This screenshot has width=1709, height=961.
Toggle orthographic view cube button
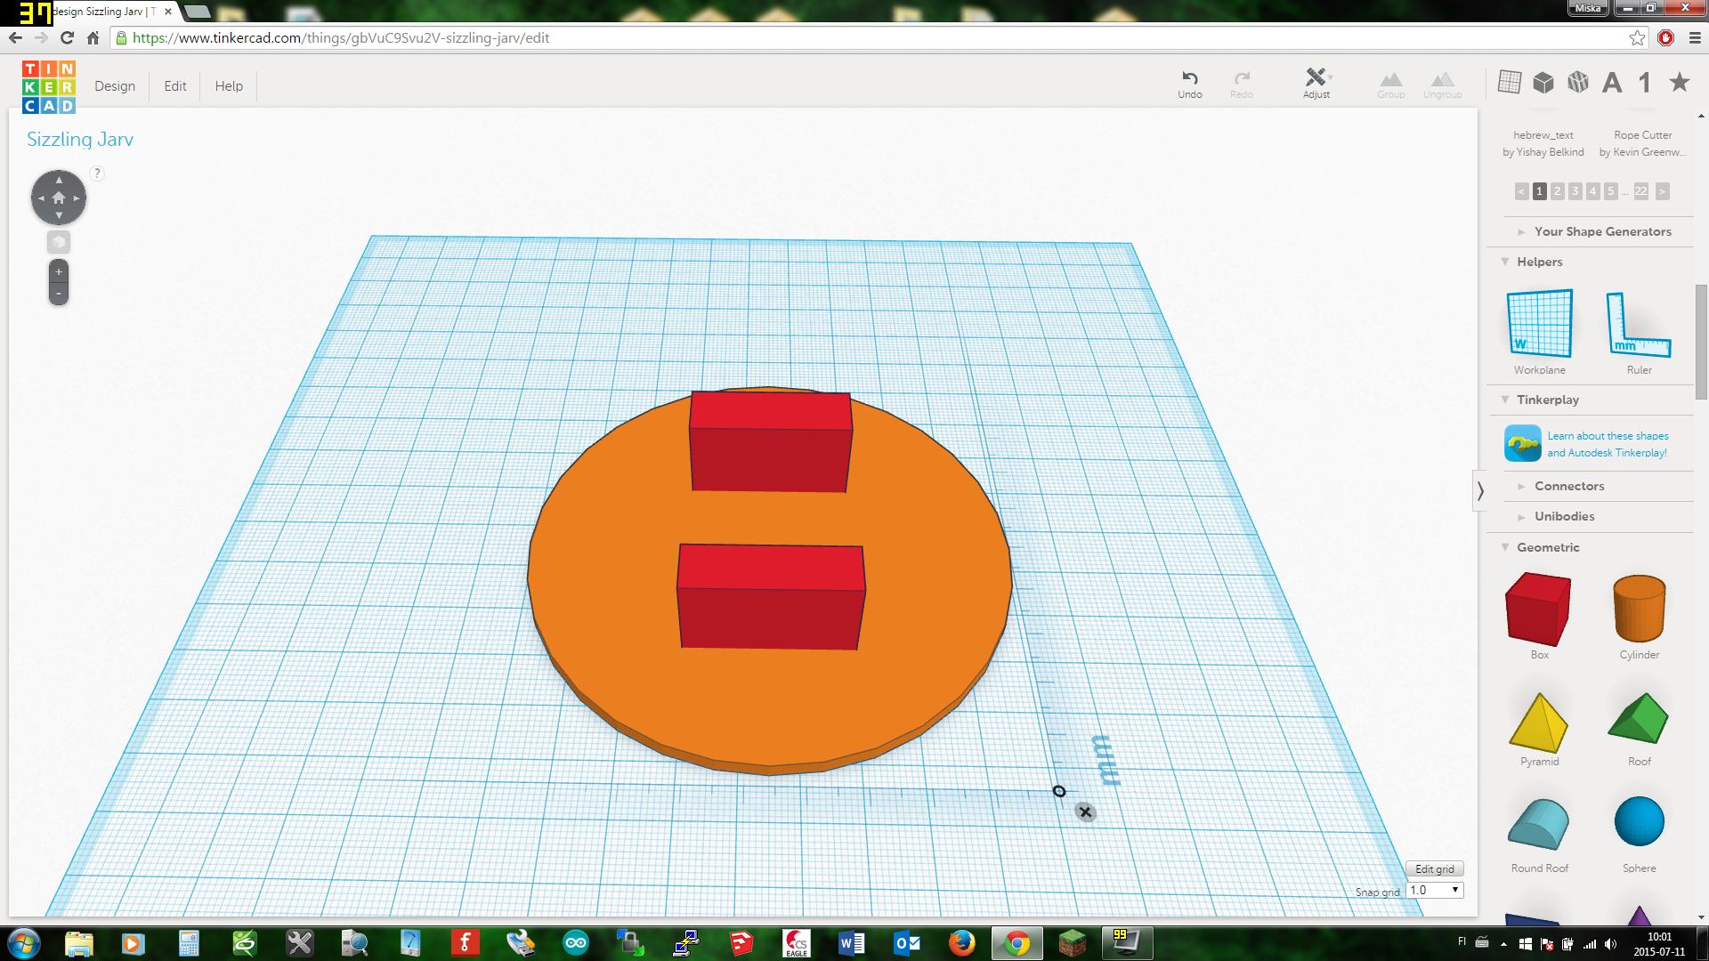click(59, 242)
